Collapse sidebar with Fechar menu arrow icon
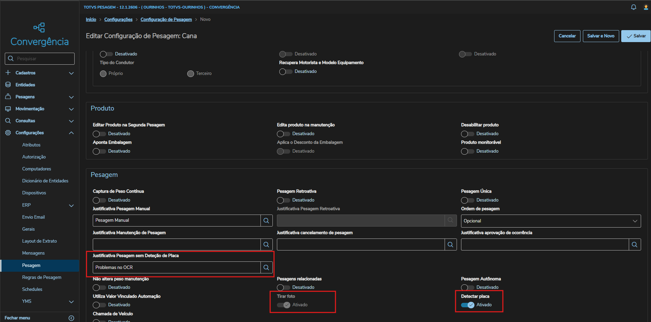The width and height of the screenshot is (651, 322). coord(71,318)
